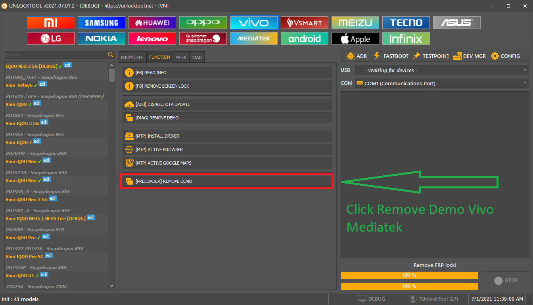Click the upper 100 % progress bar
The width and height of the screenshot is (533, 305).
(x=409, y=275)
